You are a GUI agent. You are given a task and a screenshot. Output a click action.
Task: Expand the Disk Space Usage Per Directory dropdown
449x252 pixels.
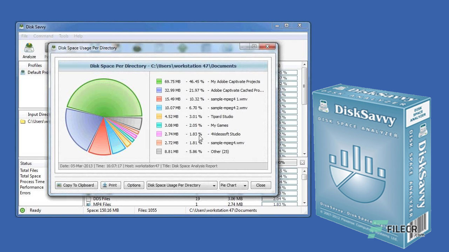click(182, 185)
